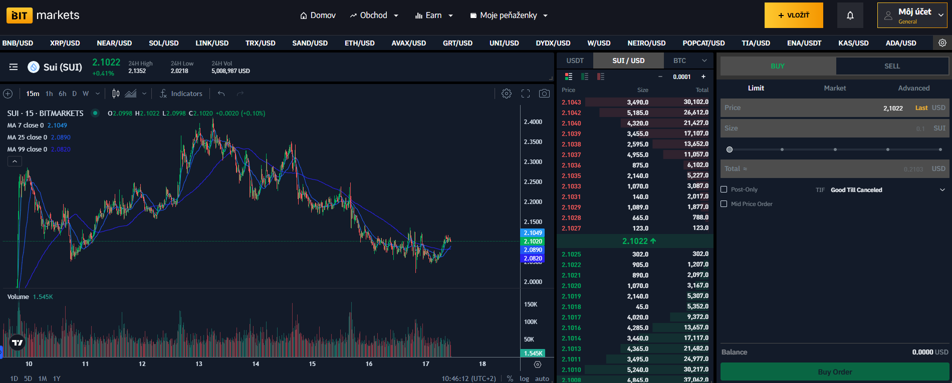Open ticker bar settings gear

(942, 43)
